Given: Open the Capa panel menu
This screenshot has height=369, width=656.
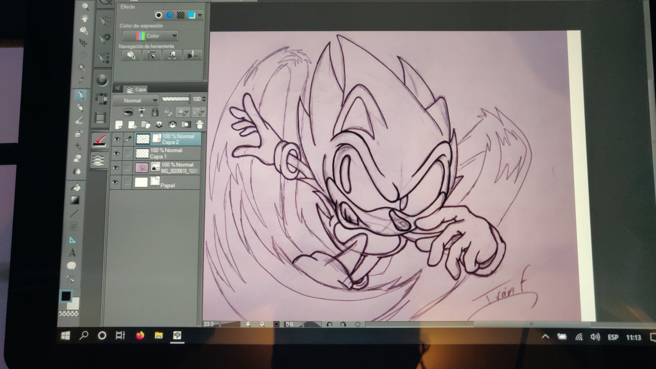Looking at the screenshot, I should pos(118,89).
